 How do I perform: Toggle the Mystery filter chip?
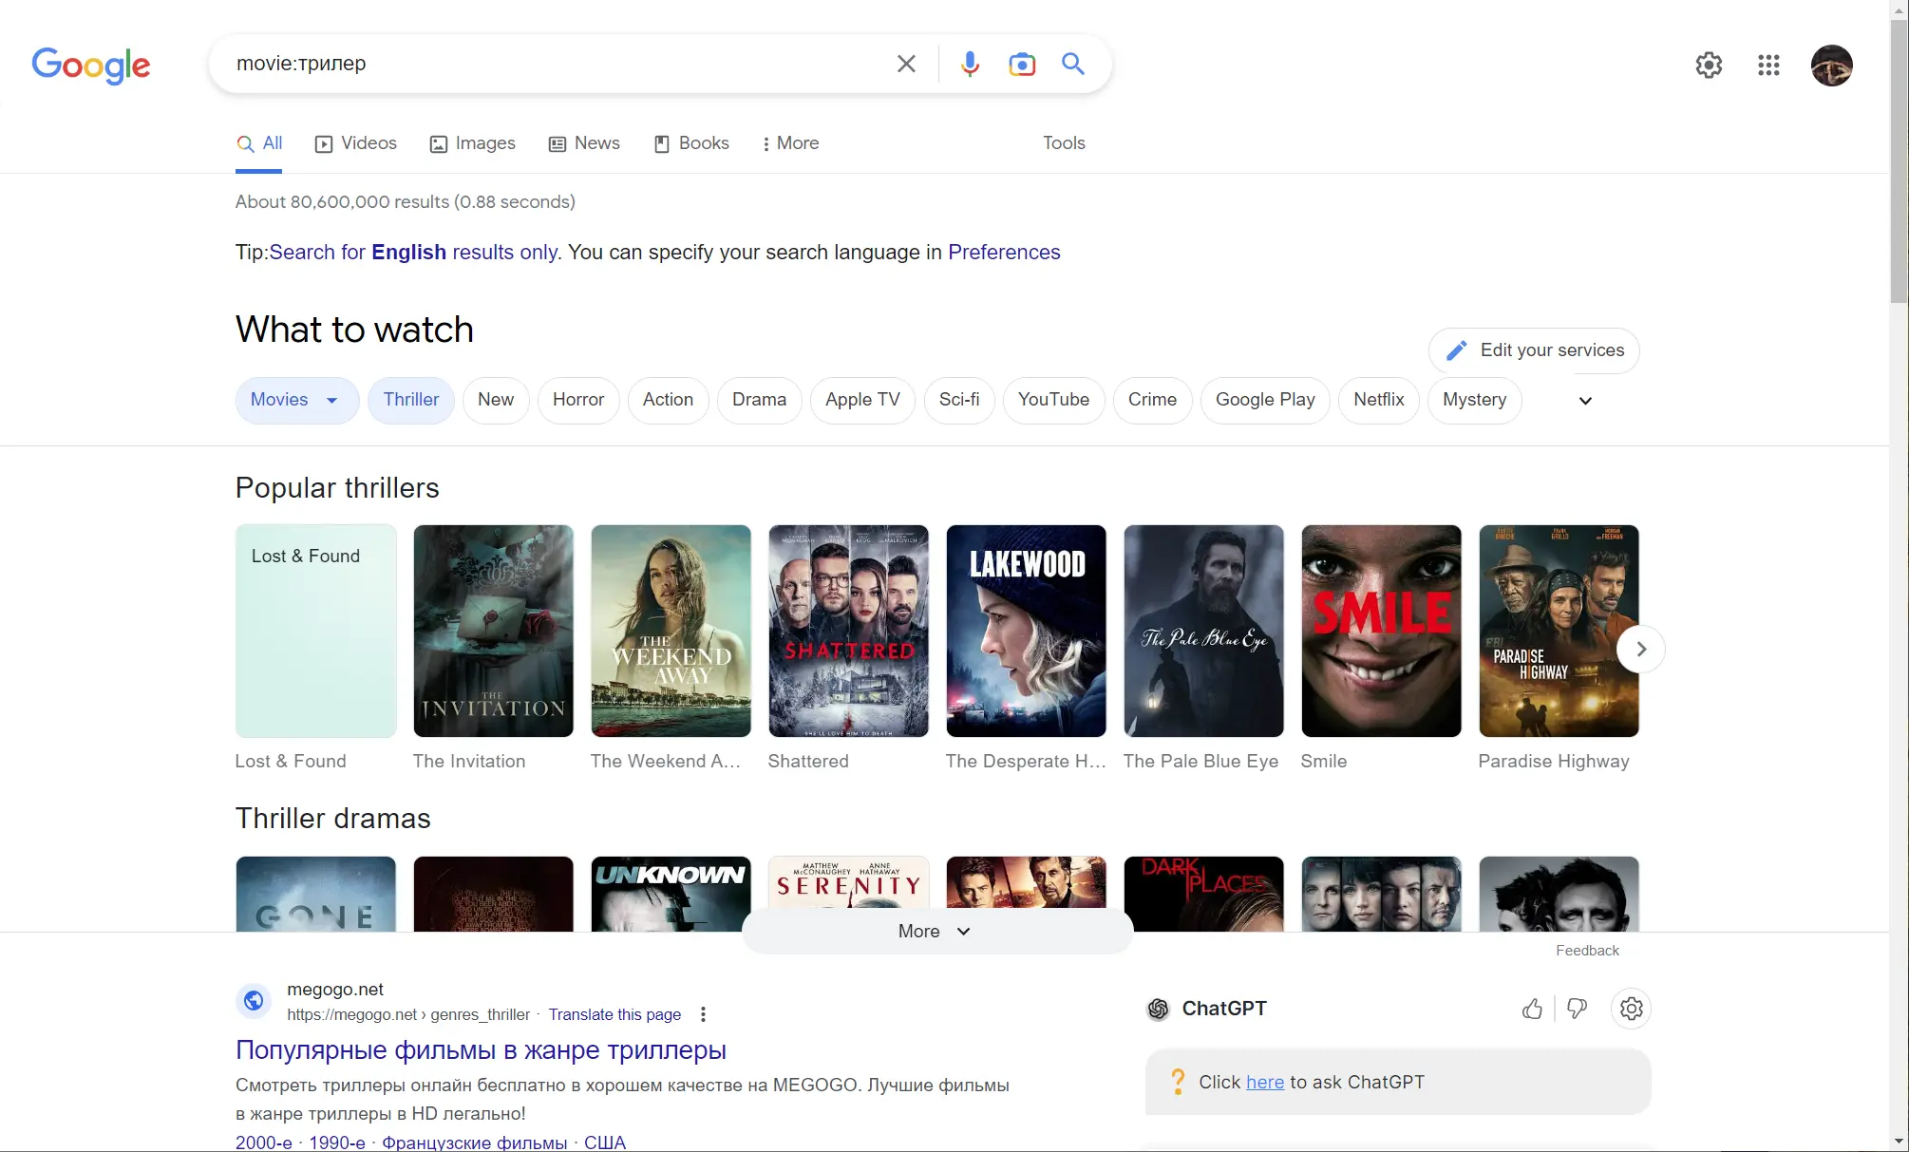1474,400
